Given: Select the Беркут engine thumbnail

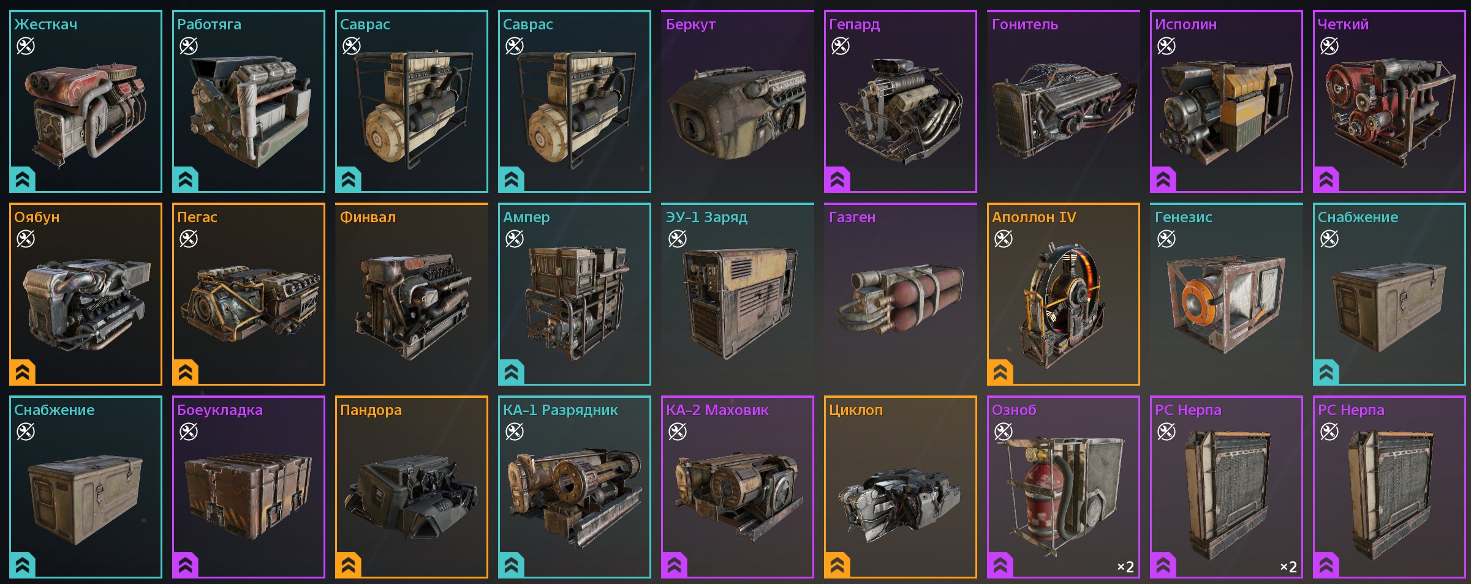Looking at the screenshot, I should 737,113.
